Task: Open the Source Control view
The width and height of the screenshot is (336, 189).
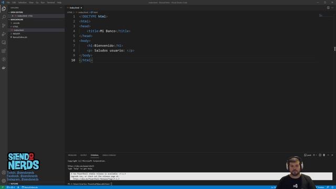Action: point(4,26)
